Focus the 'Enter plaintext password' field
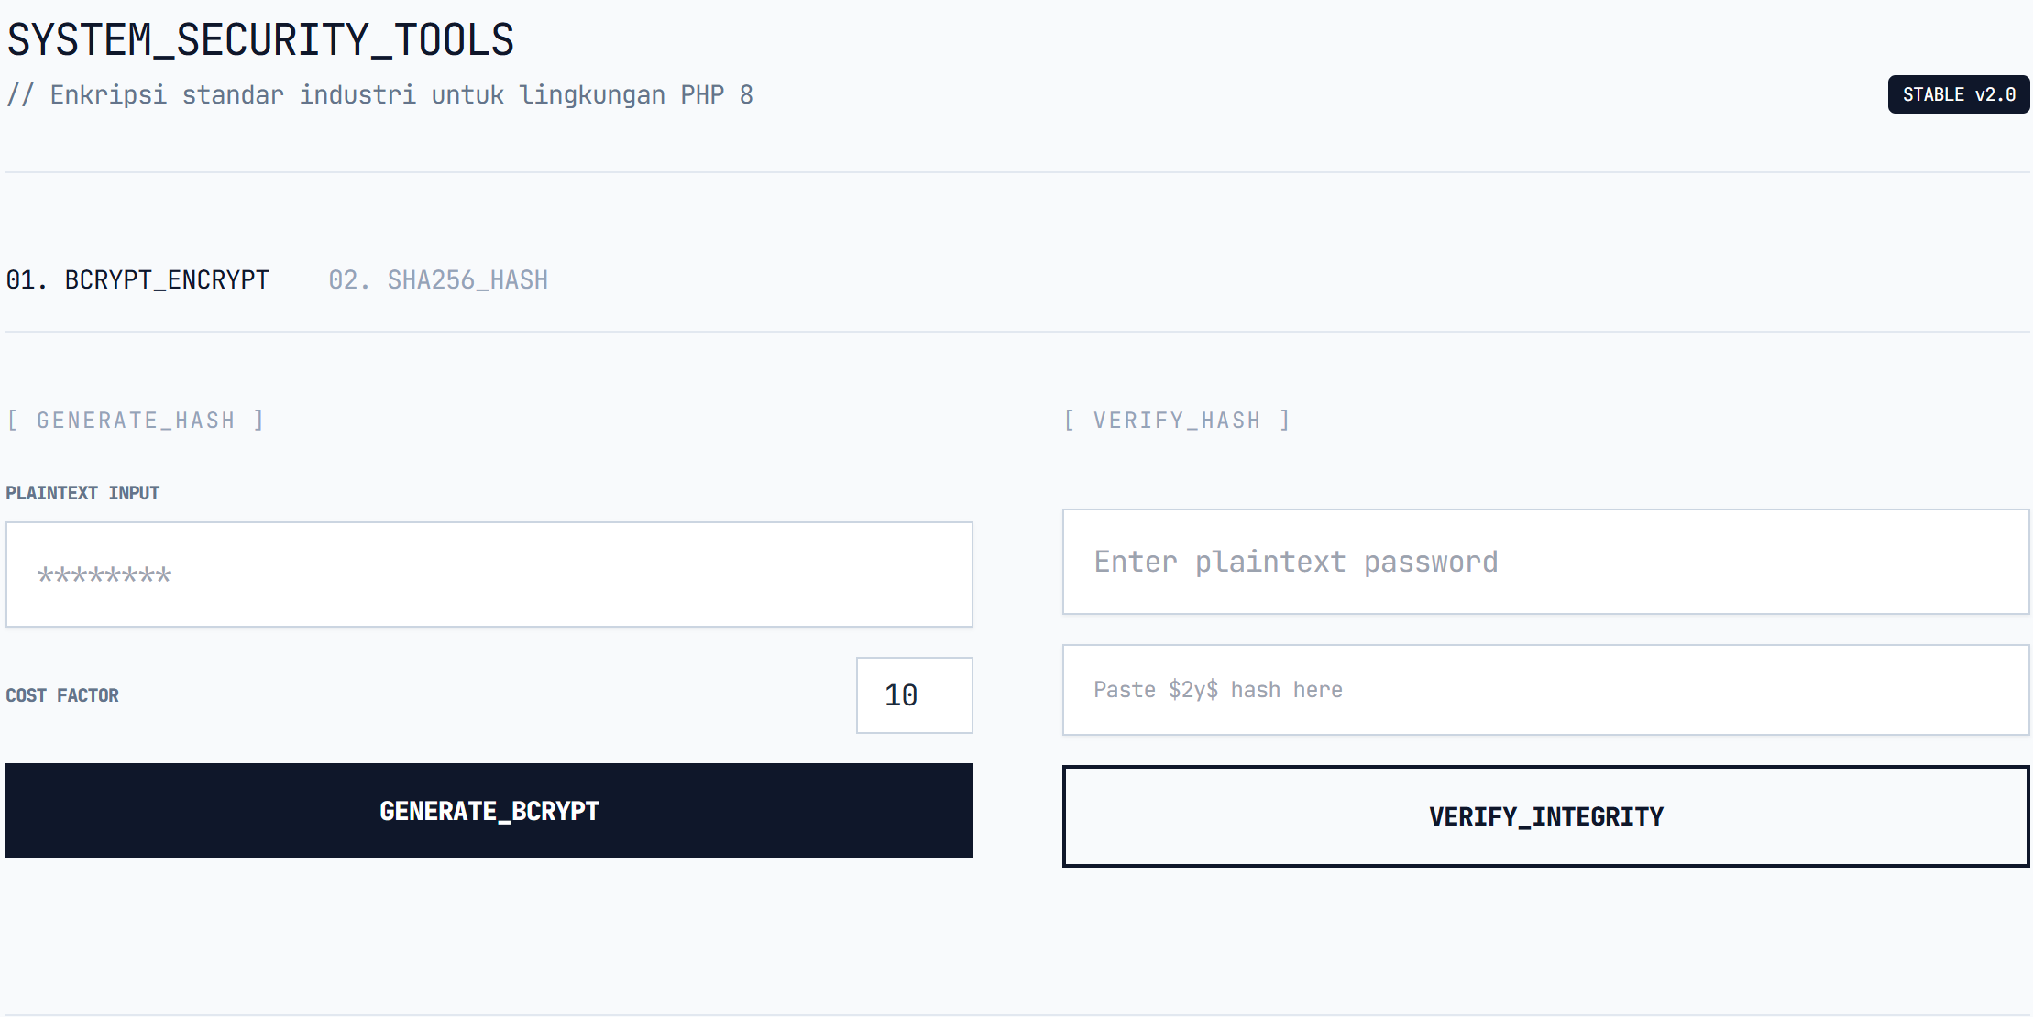The image size is (2033, 1017). (x=1545, y=562)
